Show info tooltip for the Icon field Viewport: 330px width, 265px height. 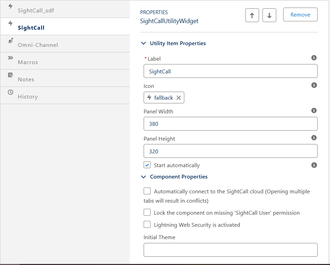tap(314, 85)
